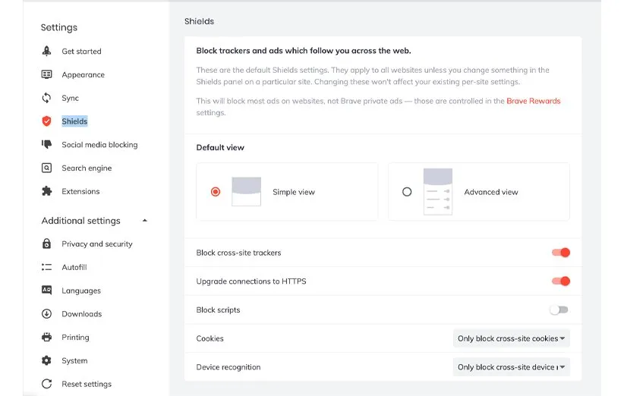Click the Appearance icon in sidebar
Screen dimensions: 624x396
point(46,75)
